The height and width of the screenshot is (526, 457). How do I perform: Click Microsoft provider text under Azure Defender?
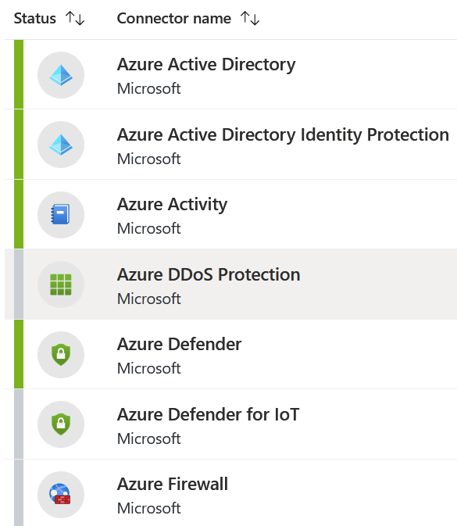[149, 368]
